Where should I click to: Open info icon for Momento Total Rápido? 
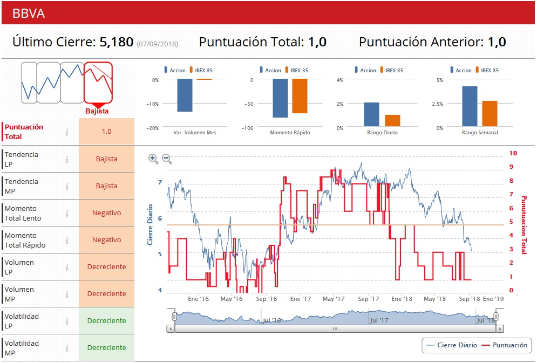[67, 241]
